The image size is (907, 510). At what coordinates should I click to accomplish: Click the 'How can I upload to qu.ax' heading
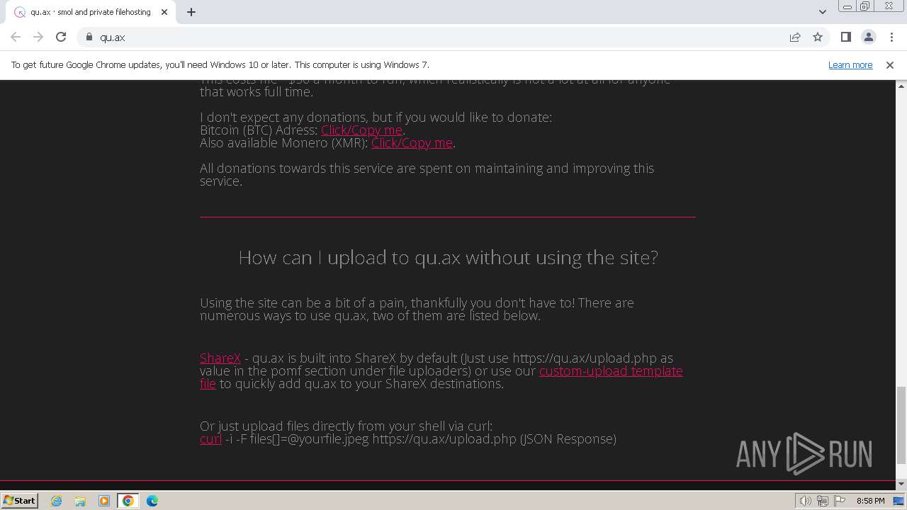coord(448,257)
